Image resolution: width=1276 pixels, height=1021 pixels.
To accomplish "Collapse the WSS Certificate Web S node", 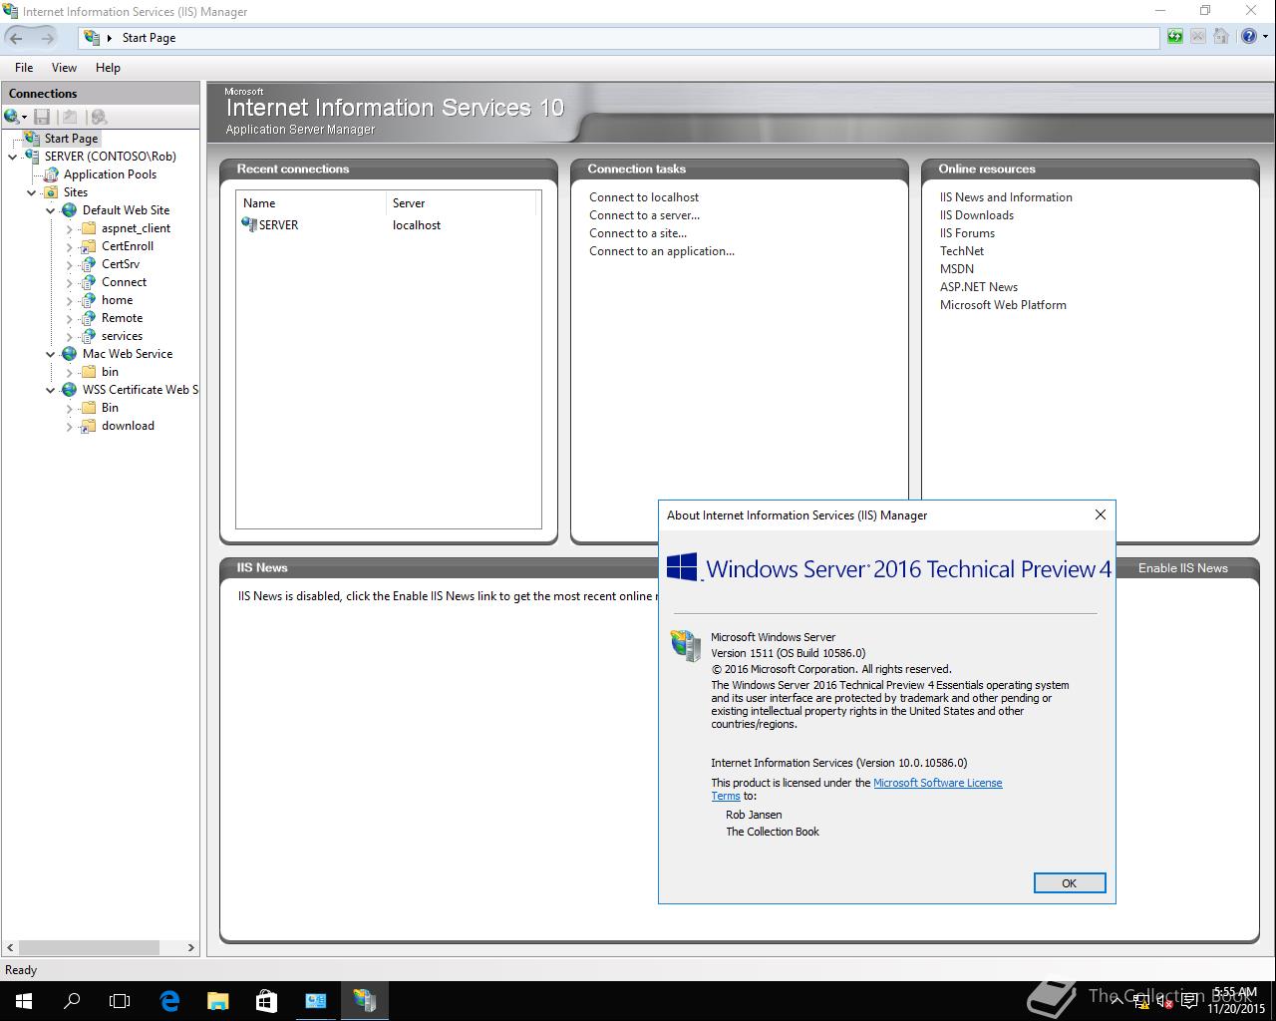I will tap(50, 390).
